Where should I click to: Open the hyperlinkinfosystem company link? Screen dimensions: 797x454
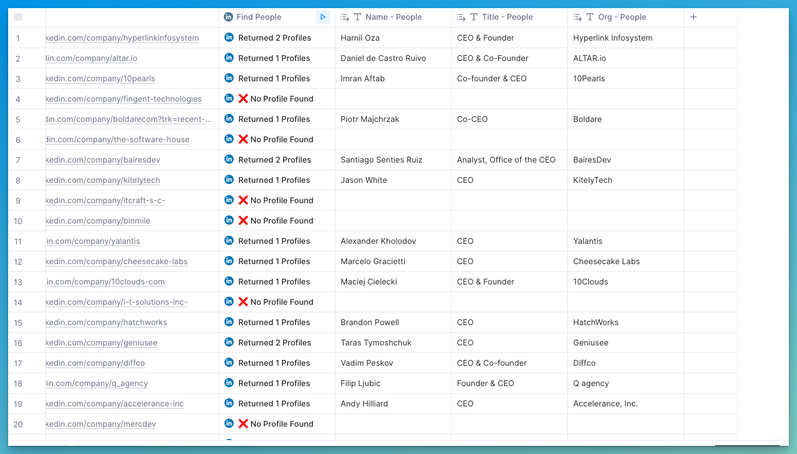[122, 38]
